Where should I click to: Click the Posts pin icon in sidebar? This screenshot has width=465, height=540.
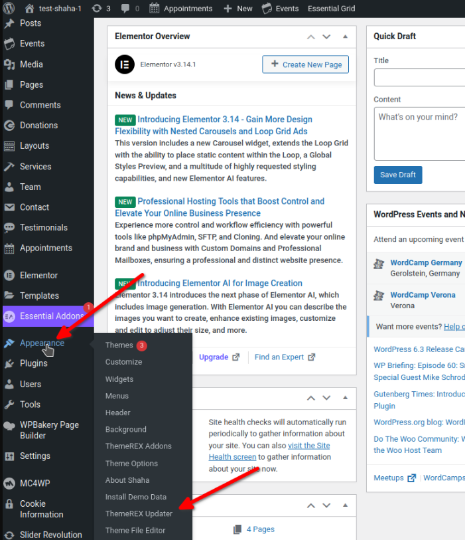pos(9,23)
